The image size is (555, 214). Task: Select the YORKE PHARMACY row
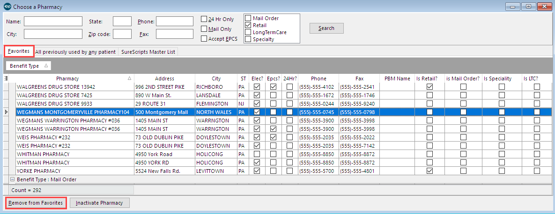(x=283, y=171)
